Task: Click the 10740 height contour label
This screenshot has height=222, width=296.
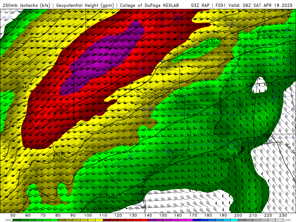Action: (x=59, y=154)
